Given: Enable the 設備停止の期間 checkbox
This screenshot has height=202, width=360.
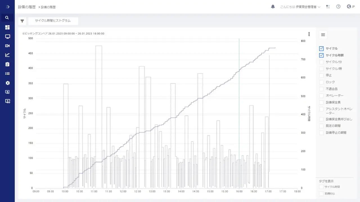Looking at the screenshot, I should 321,133.
